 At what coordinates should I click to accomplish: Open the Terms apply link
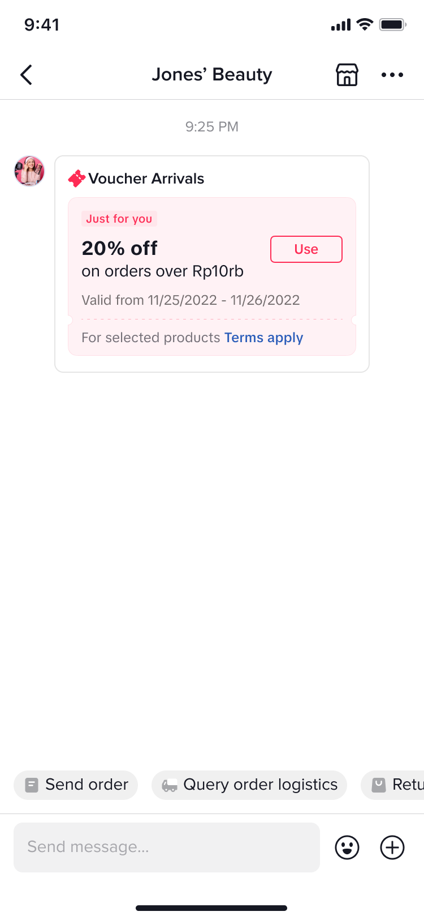pyautogui.click(x=263, y=338)
